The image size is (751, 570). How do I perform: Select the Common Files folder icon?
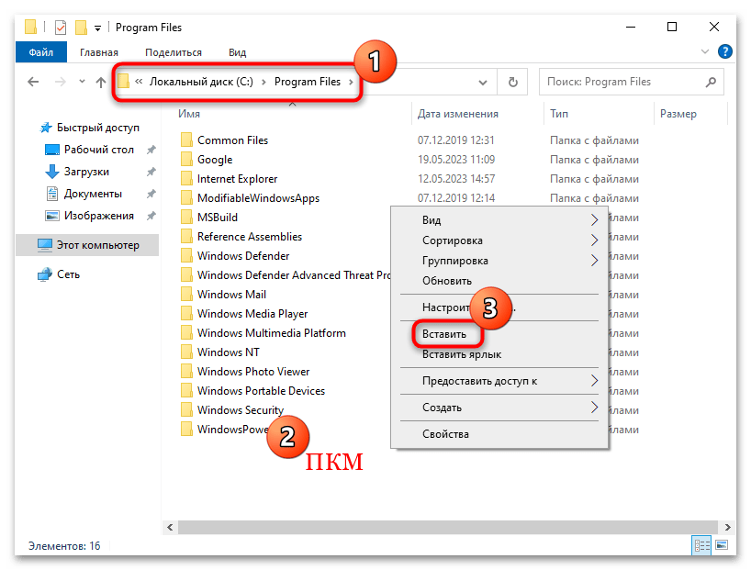coord(186,140)
